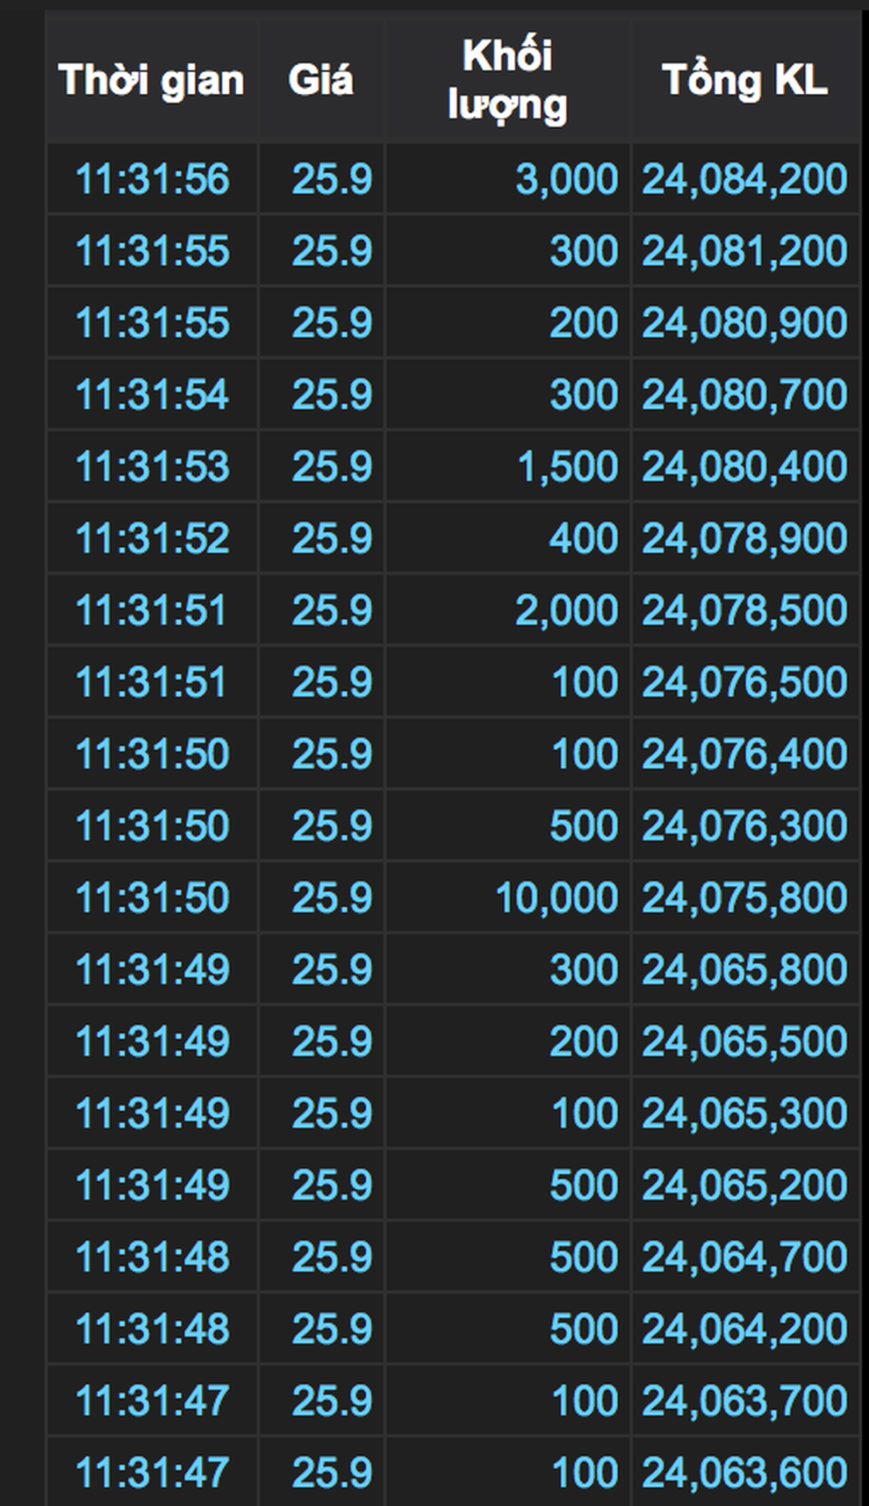
Task: Click total volume 24,063,600 in last row
Action: pos(744,1473)
